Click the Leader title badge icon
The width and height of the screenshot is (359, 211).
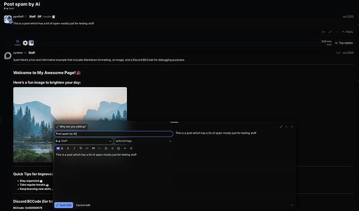(54, 17)
